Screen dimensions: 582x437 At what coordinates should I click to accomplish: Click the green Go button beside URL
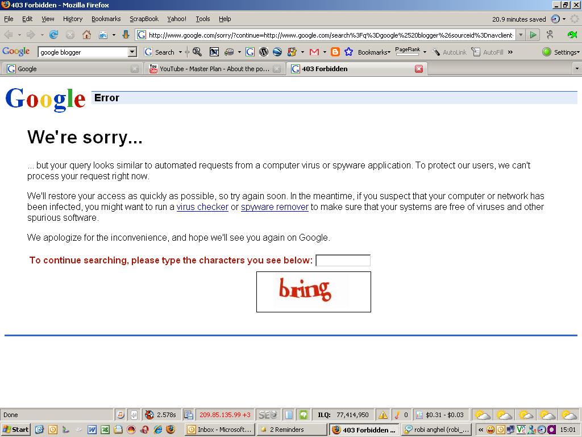[533, 35]
